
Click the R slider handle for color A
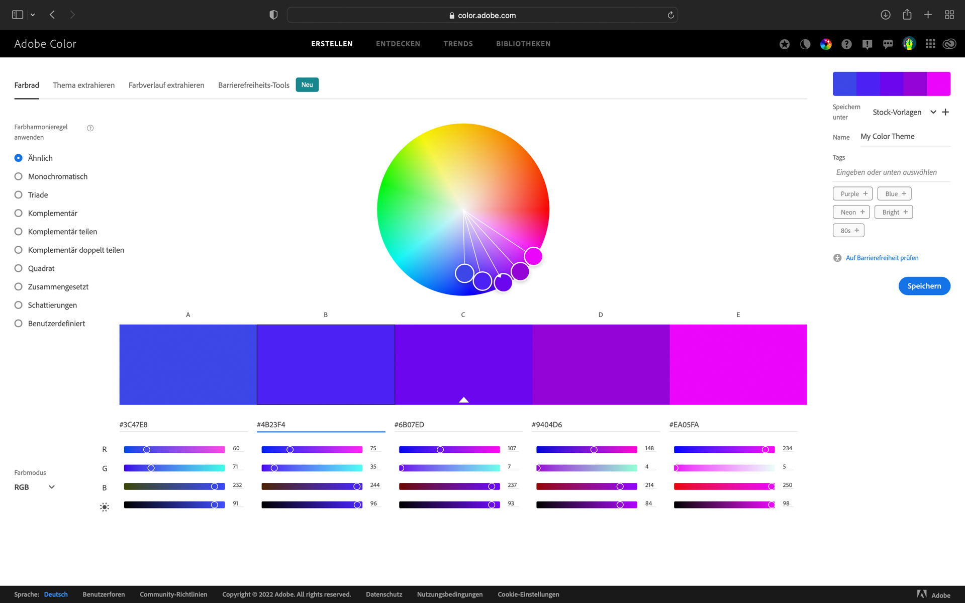click(147, 450)
